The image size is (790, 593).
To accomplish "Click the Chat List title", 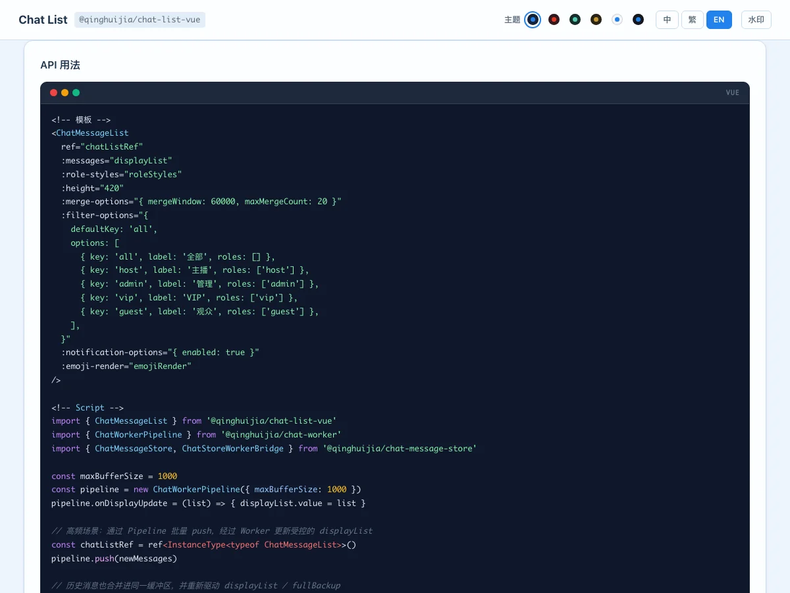I will (43, 20).
